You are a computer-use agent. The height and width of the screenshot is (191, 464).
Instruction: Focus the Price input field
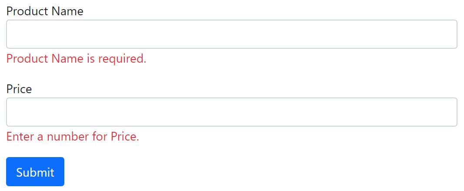pos(232,112)
